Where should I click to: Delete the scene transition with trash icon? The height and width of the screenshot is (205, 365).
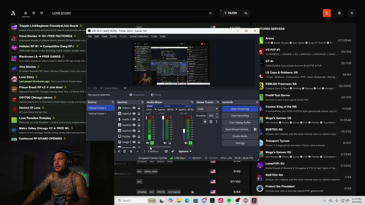[211, 122]
